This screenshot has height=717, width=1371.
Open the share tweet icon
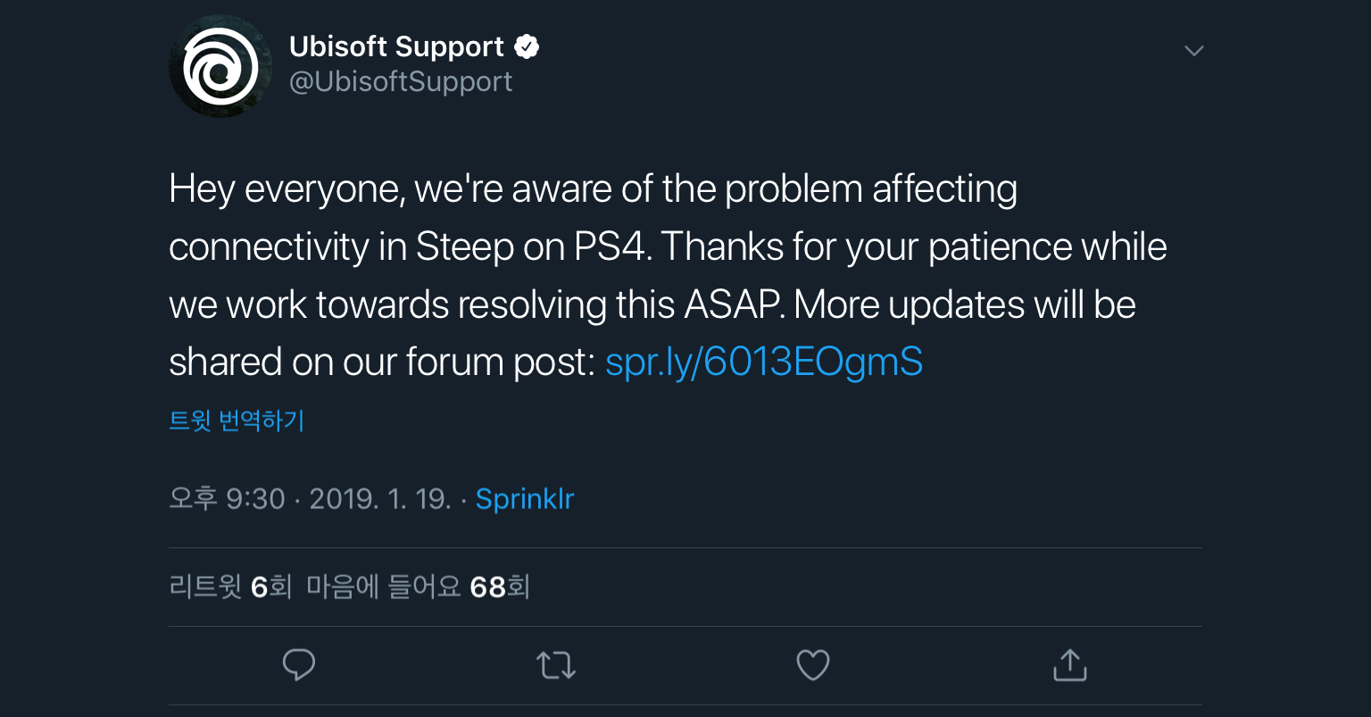1069,665
